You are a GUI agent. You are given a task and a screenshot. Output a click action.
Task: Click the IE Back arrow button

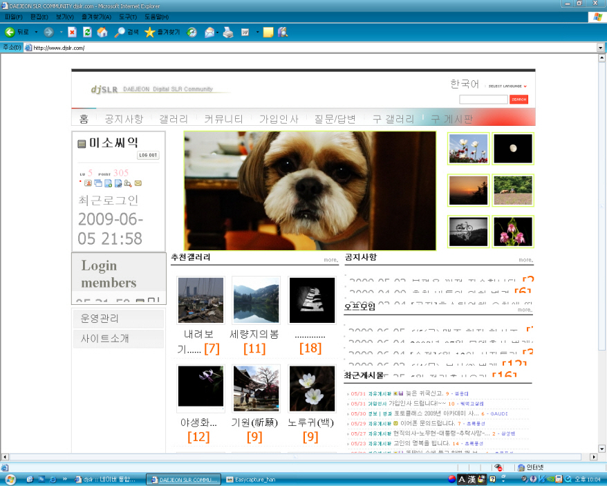10,32
